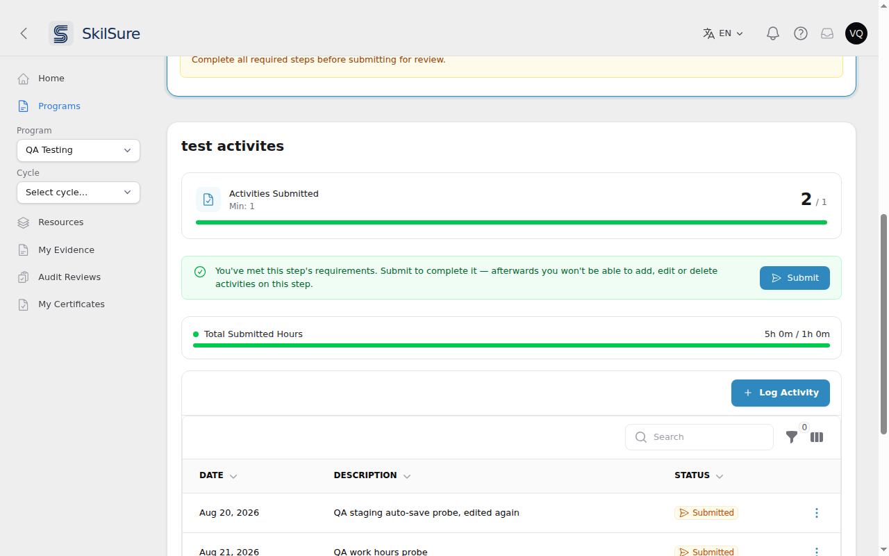Open the column visibility icon
This screenshot has width=889, height=556.
click(817, 437)
